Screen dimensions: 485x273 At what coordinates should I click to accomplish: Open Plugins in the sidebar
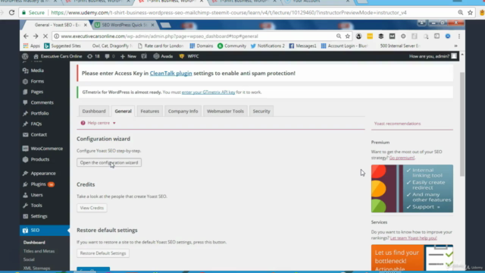[x=39, y=184]
